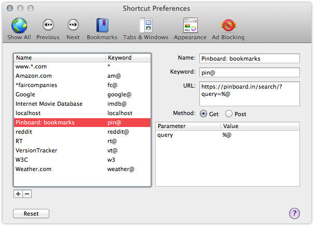The height and width of the screenshot is (226, 314).
Task: Go to Previous preferences pane
Action: coord(48,26)
